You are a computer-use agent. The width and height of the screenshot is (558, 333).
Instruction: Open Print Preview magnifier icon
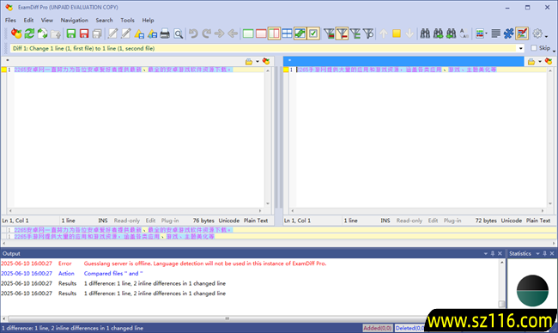coord(178,33)
